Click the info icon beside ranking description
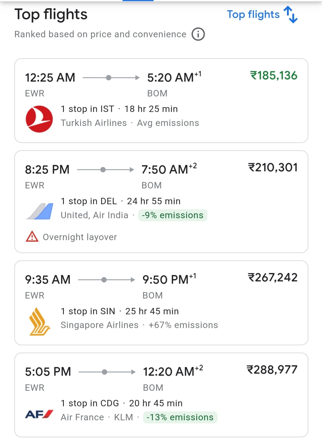This screenshot has width=322, height=447. click(198, 34)
